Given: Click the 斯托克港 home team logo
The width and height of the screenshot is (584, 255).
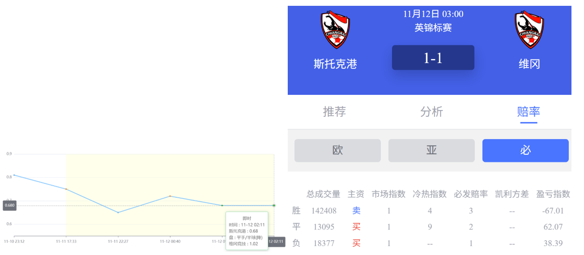Looking at the screenshot, I should pyautogui.click(x=335, y=30).
